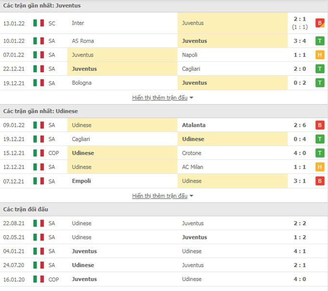
Task: Click the red B badge for Udinese vs Atalanta
Action: pyautogui.click(x=319, y=125)
